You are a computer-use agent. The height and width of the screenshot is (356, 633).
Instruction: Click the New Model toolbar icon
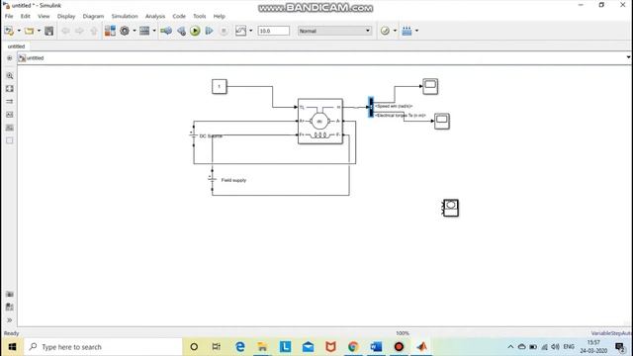(9, 31)
